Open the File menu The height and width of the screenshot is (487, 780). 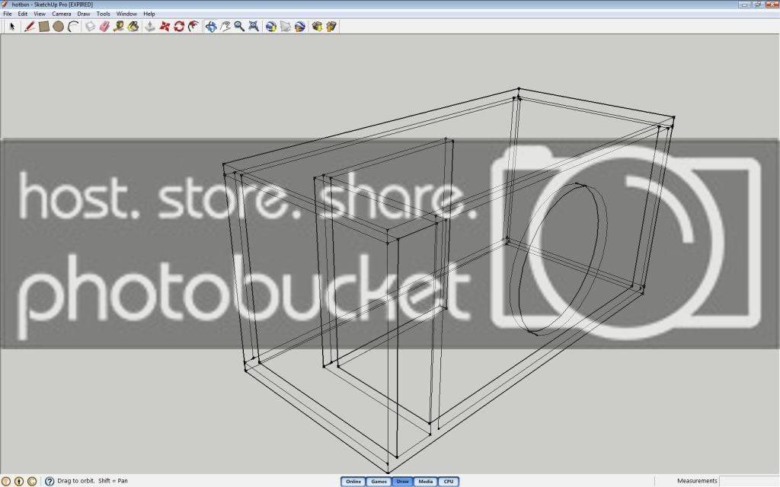click(8, 14)
